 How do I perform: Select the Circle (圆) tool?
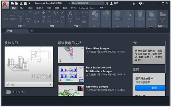point(21,16)
